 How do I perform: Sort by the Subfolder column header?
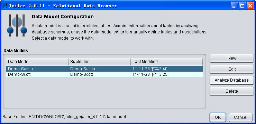click(x=99, y=62)
